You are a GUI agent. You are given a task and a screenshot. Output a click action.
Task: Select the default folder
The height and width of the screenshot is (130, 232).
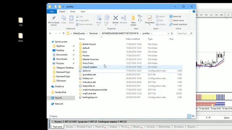coord(86,48)
